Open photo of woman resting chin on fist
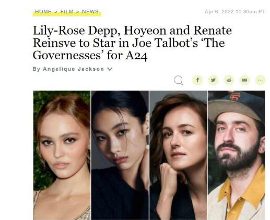This screenshot has width=270, height=220. click(178, 155)
